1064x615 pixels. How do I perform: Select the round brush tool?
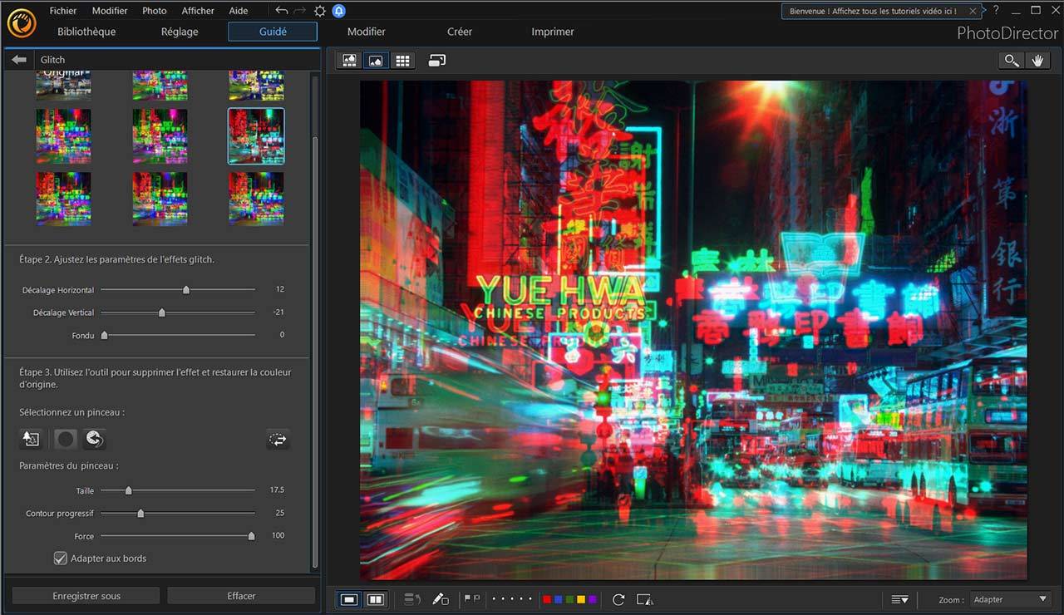[66, 439]
